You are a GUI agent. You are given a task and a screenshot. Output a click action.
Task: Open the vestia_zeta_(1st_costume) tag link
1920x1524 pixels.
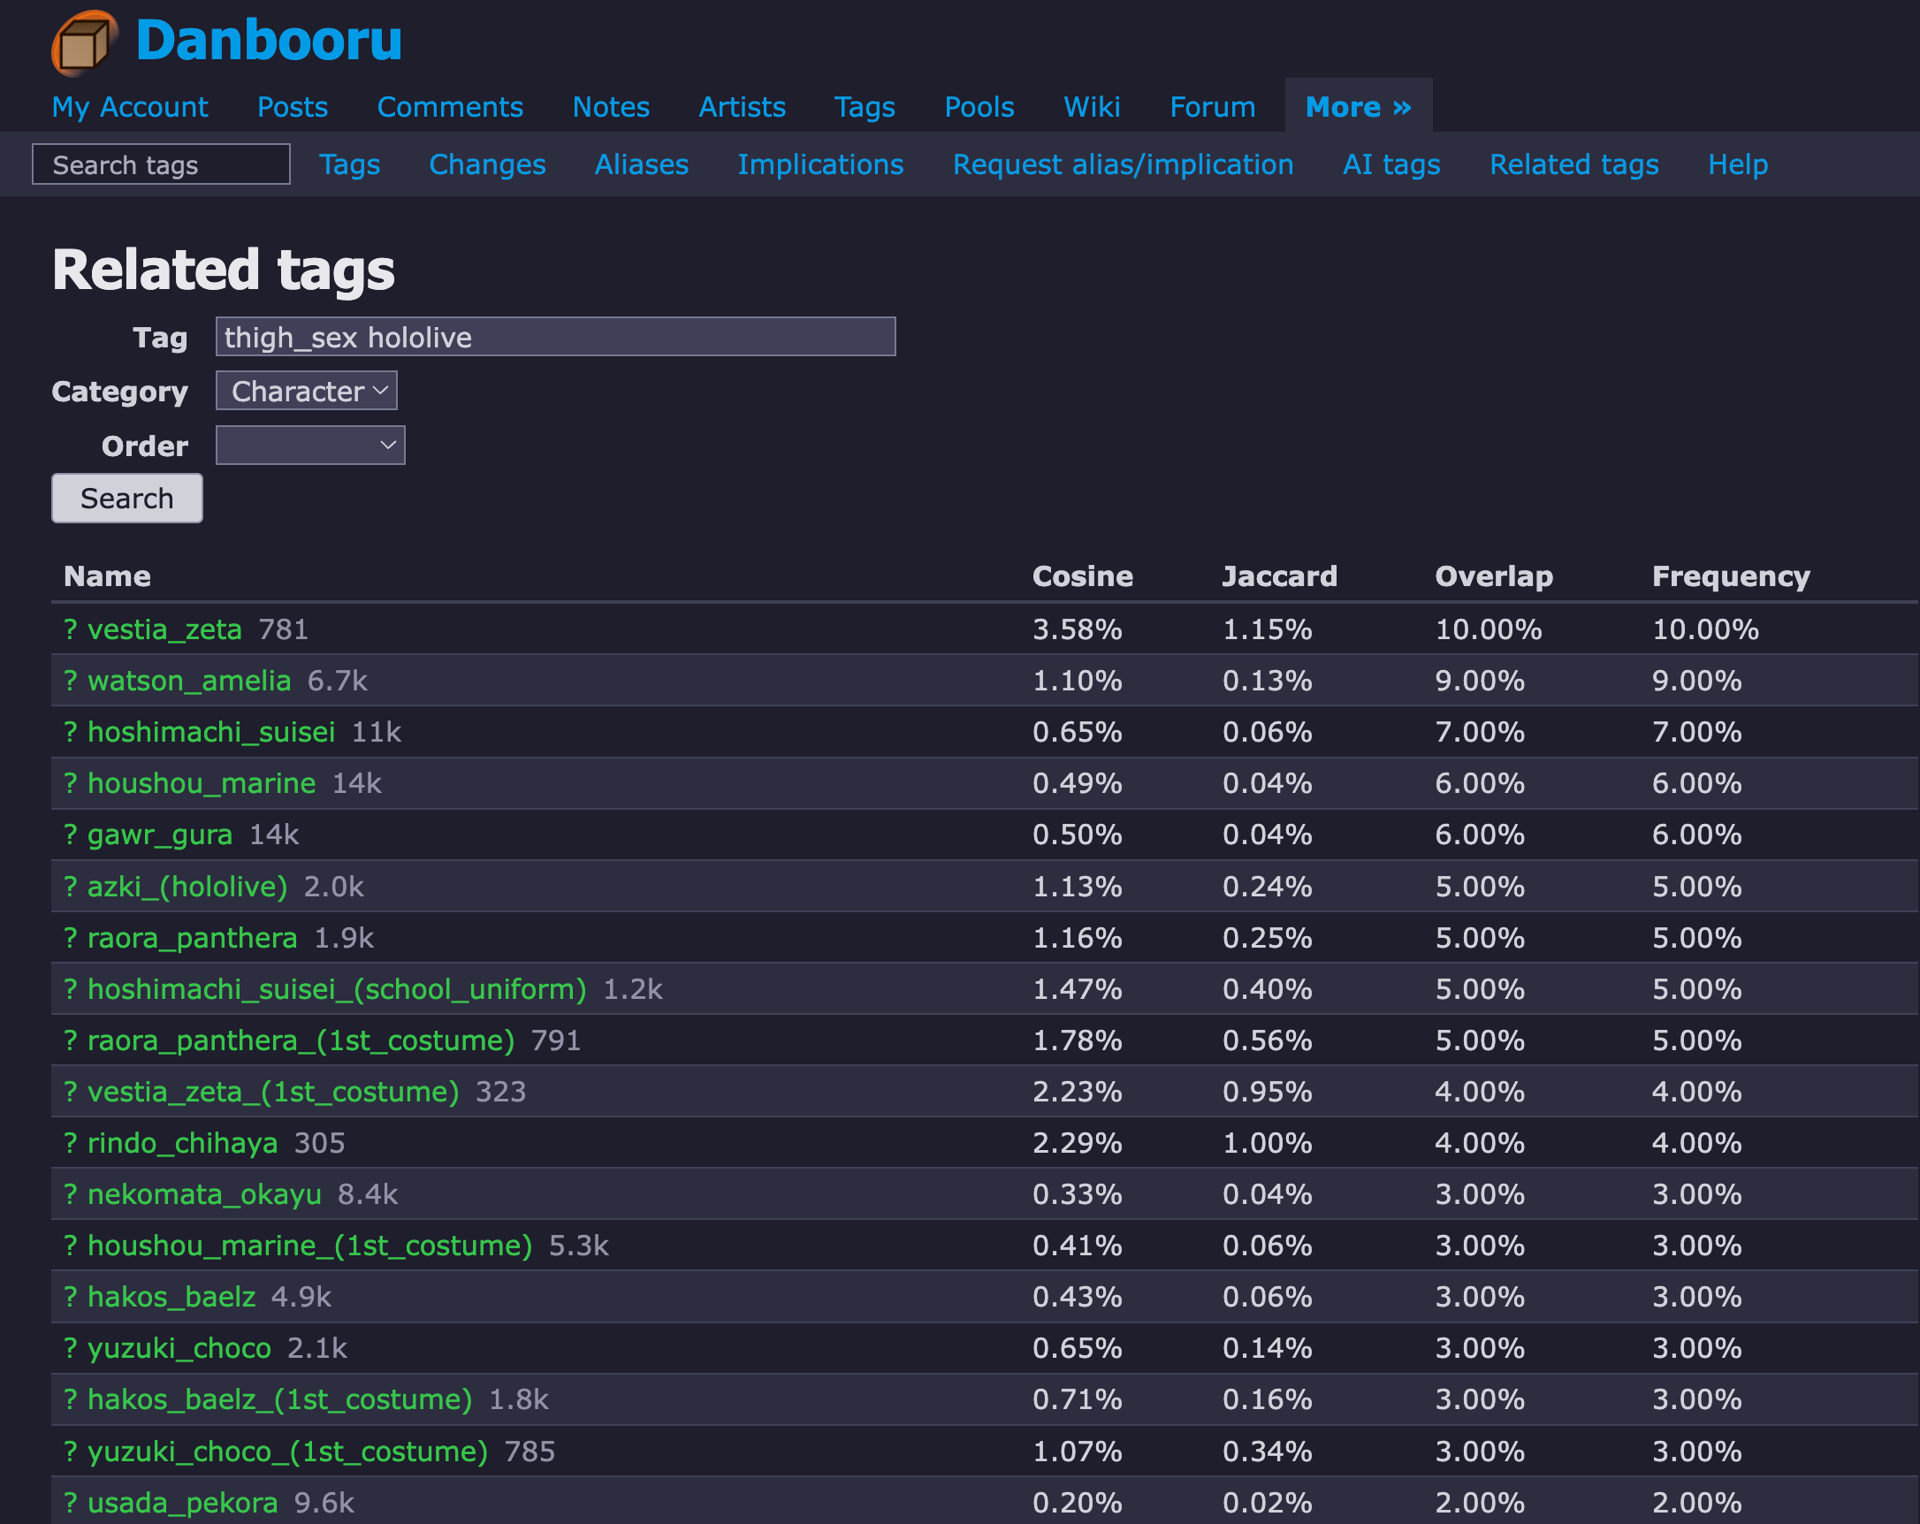pyautogui.click(x=273, y=1092)
